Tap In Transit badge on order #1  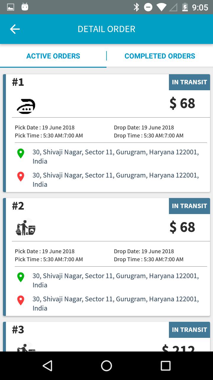point(189,82)
